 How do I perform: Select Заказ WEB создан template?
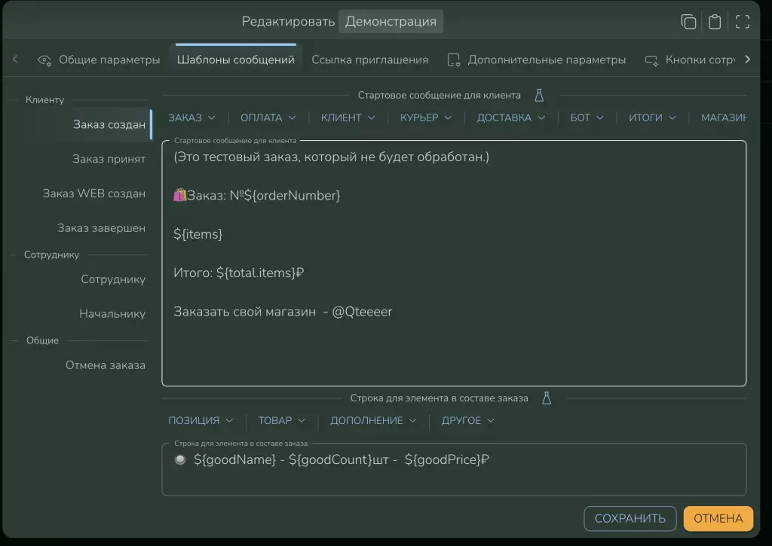coord(94,194)
